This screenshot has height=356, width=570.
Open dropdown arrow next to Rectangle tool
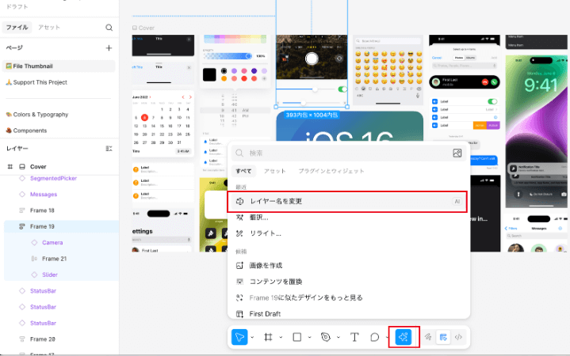click(310, 337)
